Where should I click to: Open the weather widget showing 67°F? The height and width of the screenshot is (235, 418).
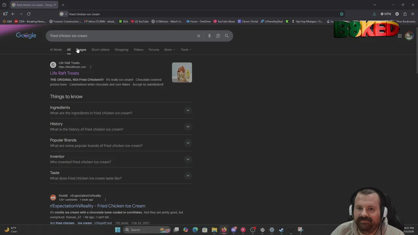click(11, 230)
